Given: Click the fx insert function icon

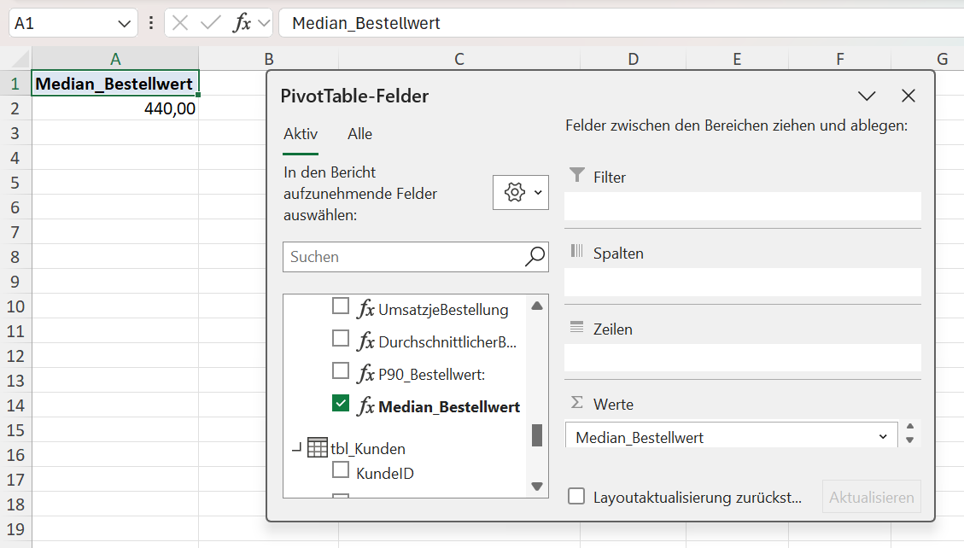Looking at the screenshot, I should [242, 23].
